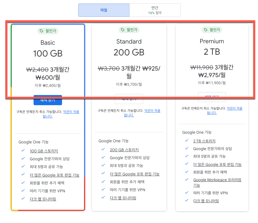Click checkmark beside Premium 다크 웹 모니터링
Screen dimensions: 258x223
coord(187,200)
